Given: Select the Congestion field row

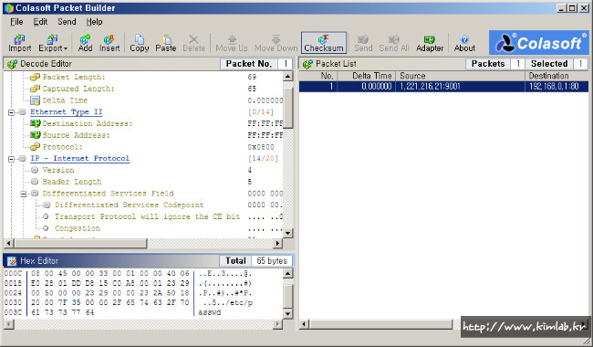Looking at the screenshot, I should coord(78,228).
